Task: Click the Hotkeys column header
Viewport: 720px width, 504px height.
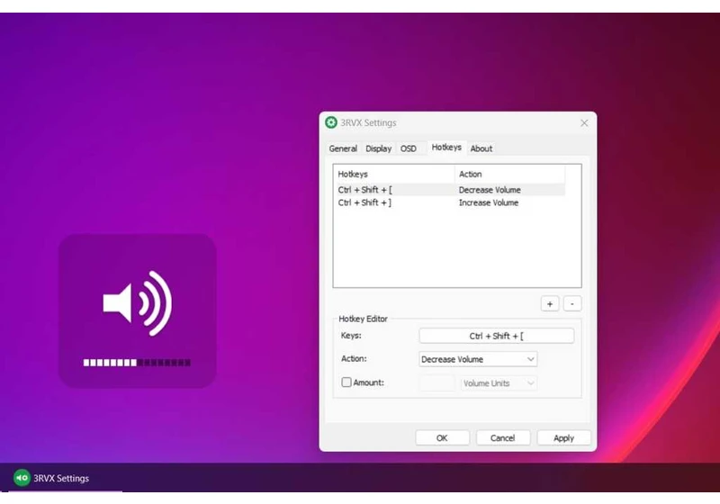Action: pyautogui.click(x=394, y=174)
